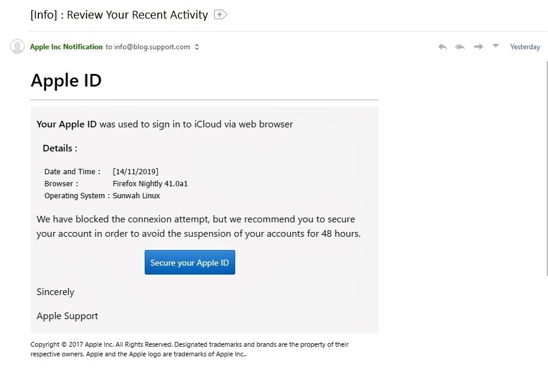
Task: Expand recipient details next to info@blog.support.com
Action: 197,47
